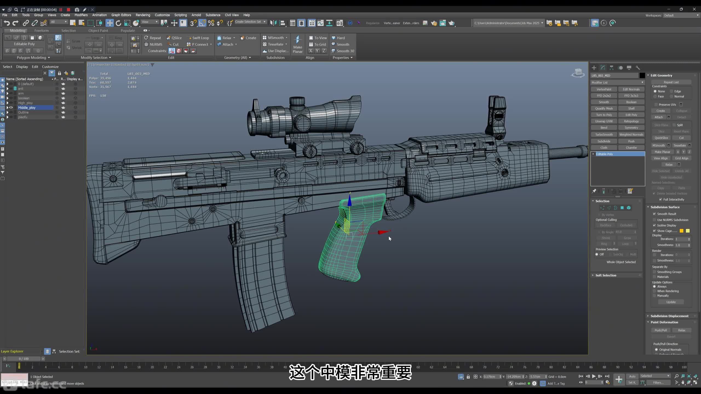The image size is (701, 394).
Task: Select the Edge constraint radio button
Action: click(x=671, y=91)
